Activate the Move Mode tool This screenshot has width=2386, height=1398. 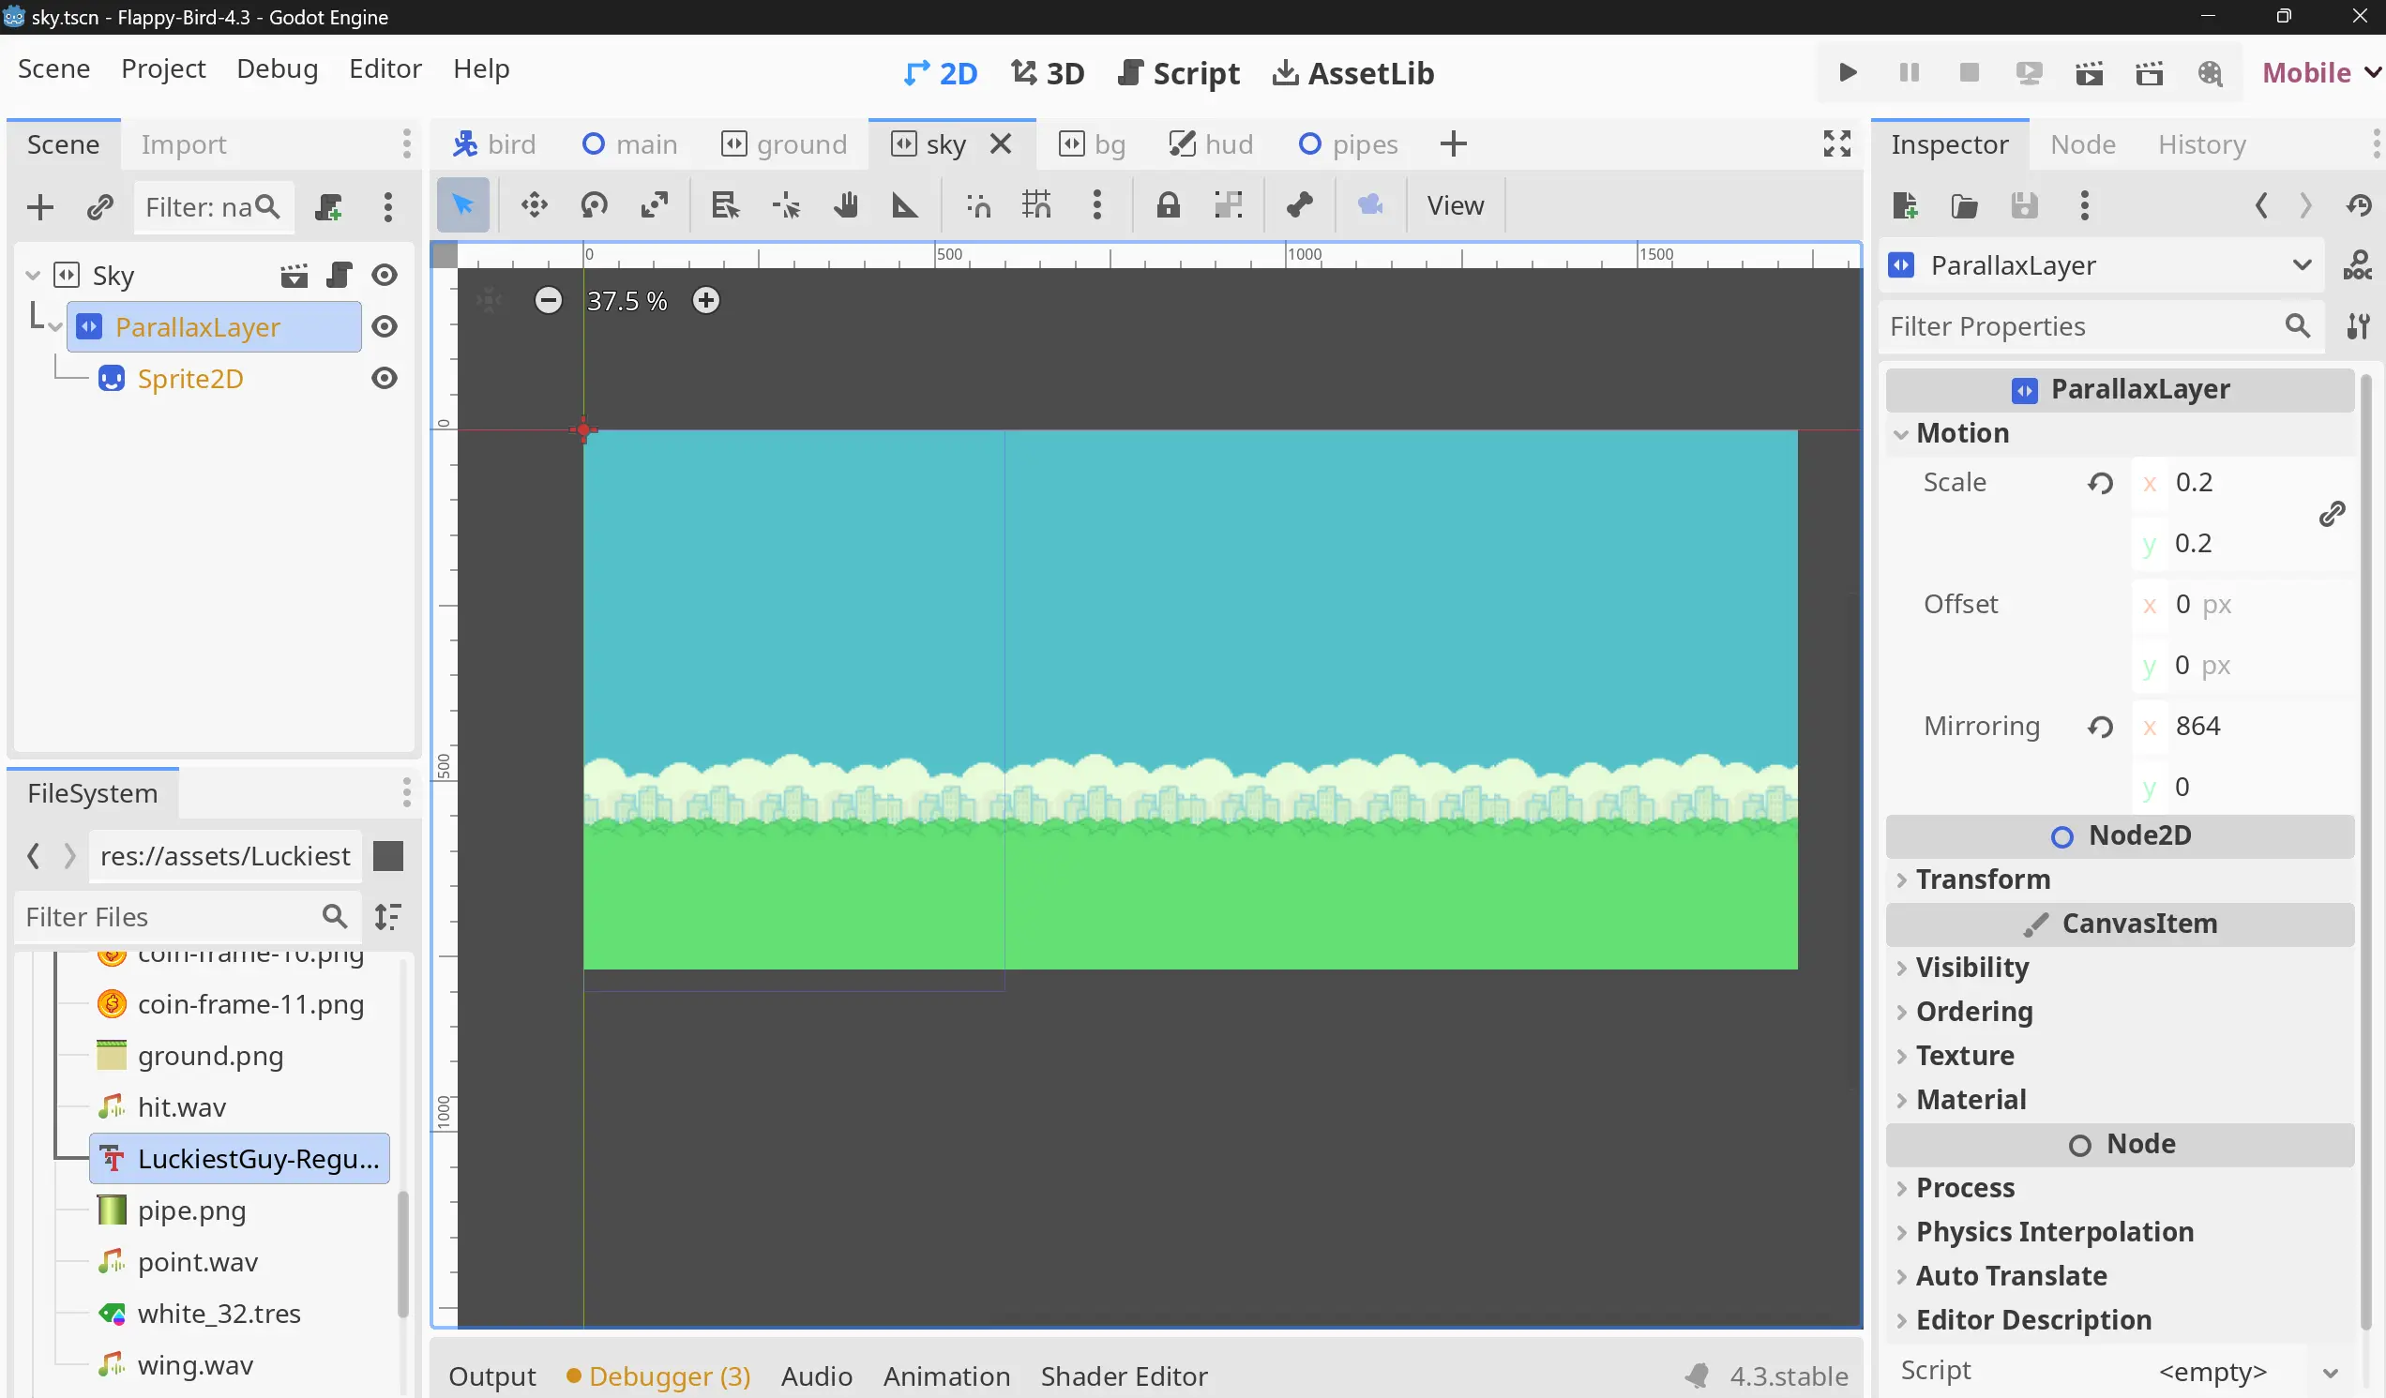[x=534, y=205]
